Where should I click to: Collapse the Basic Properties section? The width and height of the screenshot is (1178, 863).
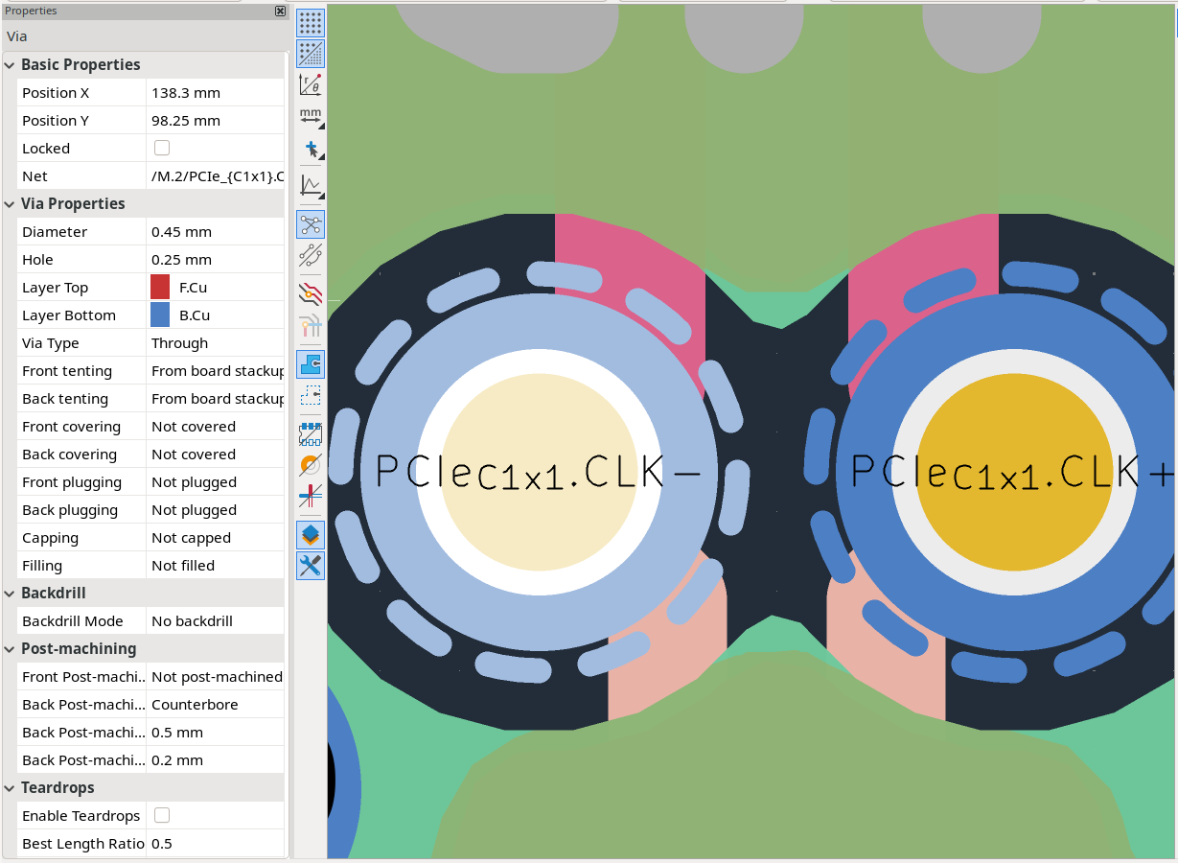click(x=11, y=65)
